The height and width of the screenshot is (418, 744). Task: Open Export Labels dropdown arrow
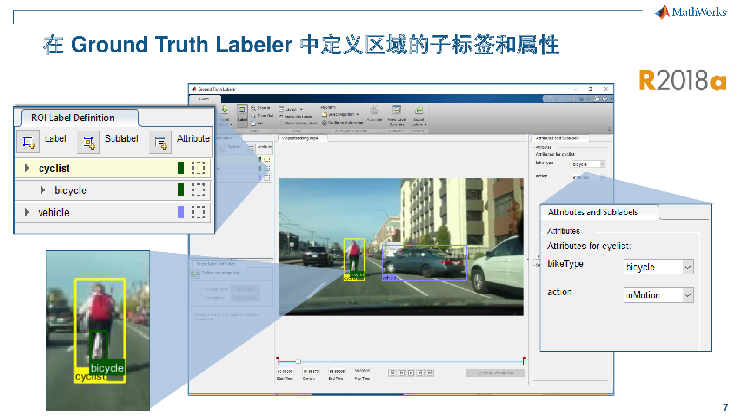425,124
